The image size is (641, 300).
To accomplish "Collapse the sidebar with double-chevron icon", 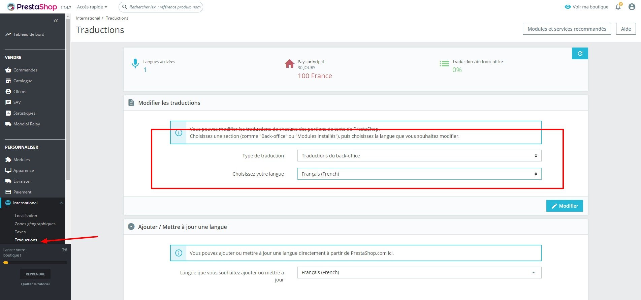I will pos(56,21).
